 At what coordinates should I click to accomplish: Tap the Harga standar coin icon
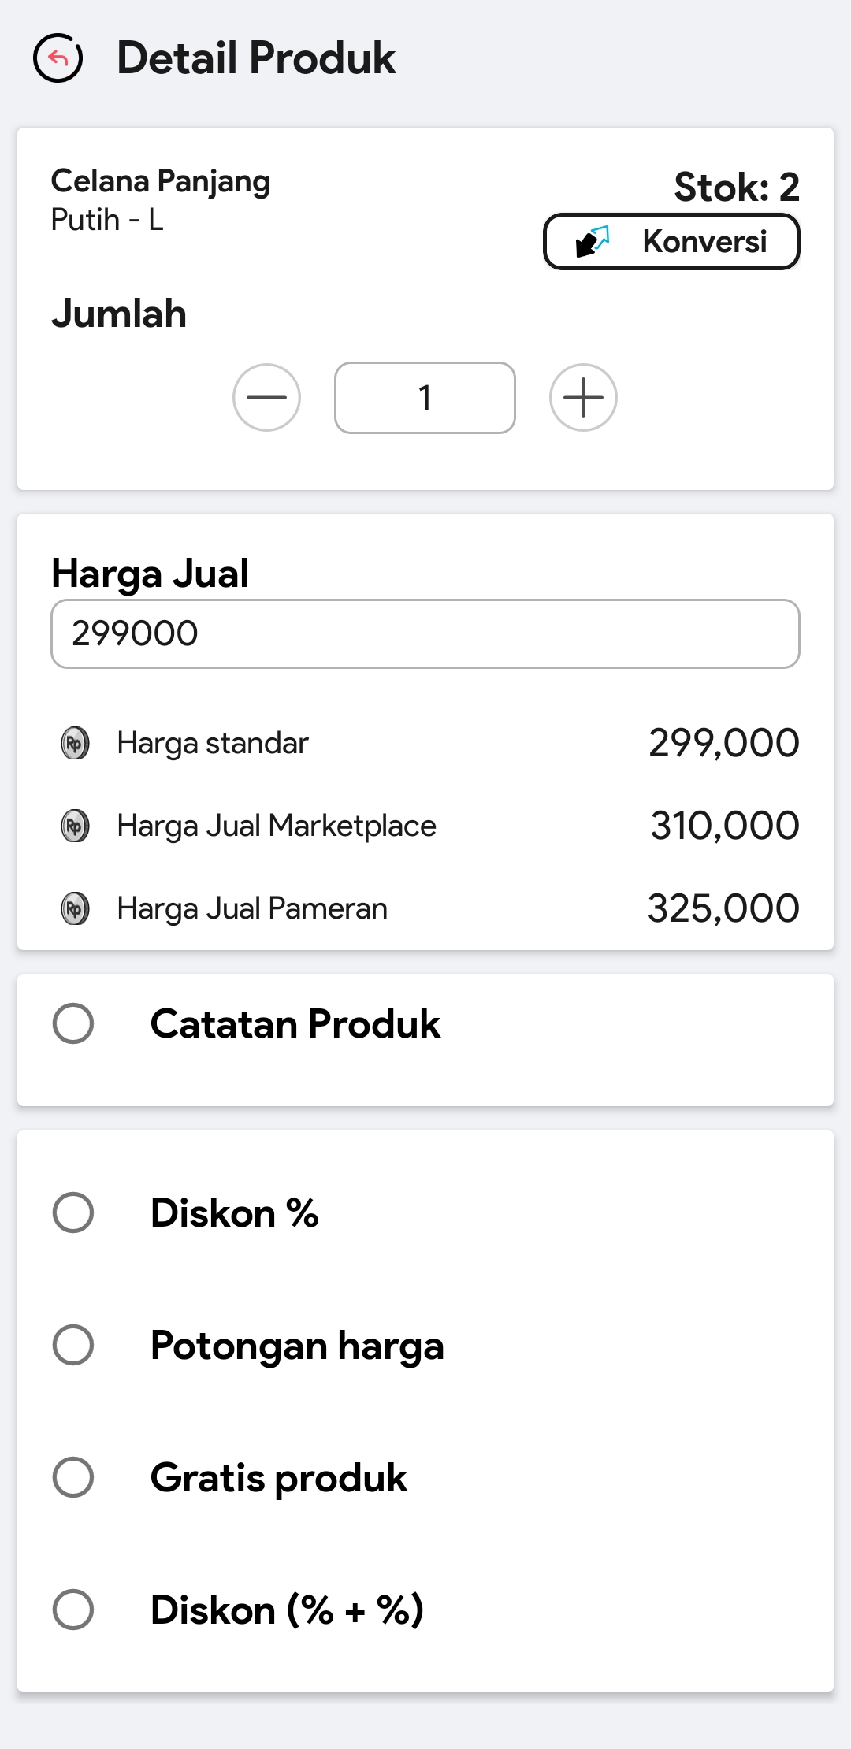point(75,743)
